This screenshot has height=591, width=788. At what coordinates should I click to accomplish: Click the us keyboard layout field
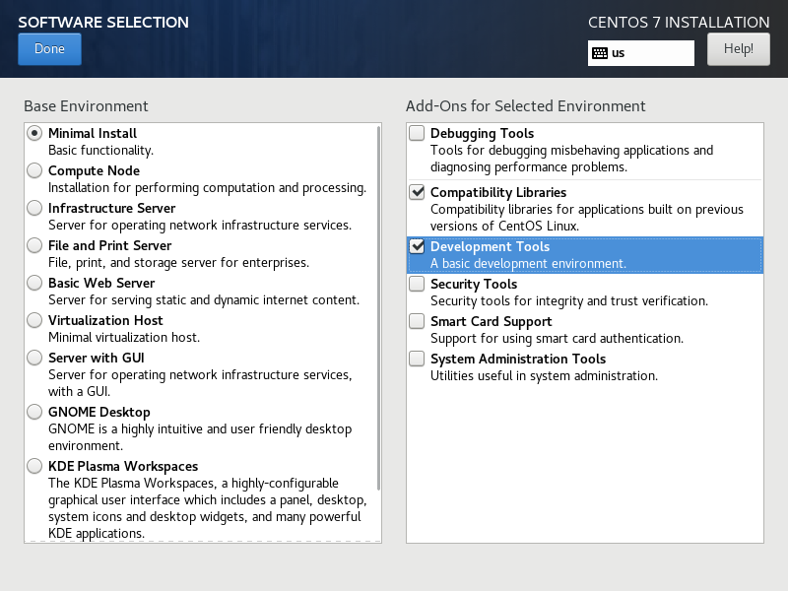click(x=650, y=53)
